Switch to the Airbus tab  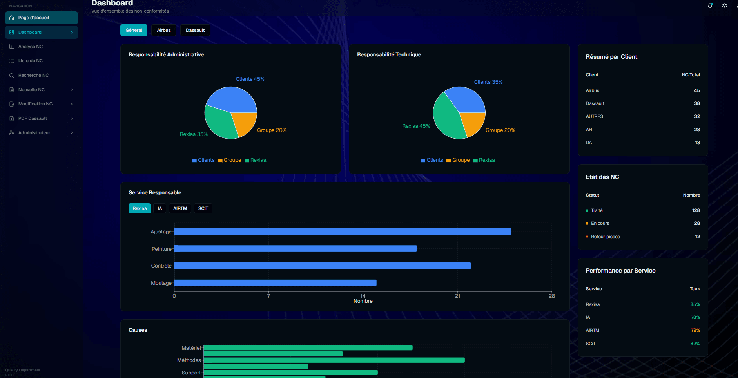[164, 30]
